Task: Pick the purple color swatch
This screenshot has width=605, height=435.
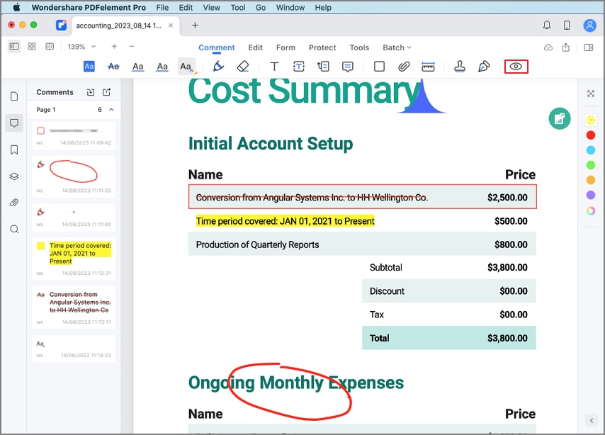Action: 590,196
